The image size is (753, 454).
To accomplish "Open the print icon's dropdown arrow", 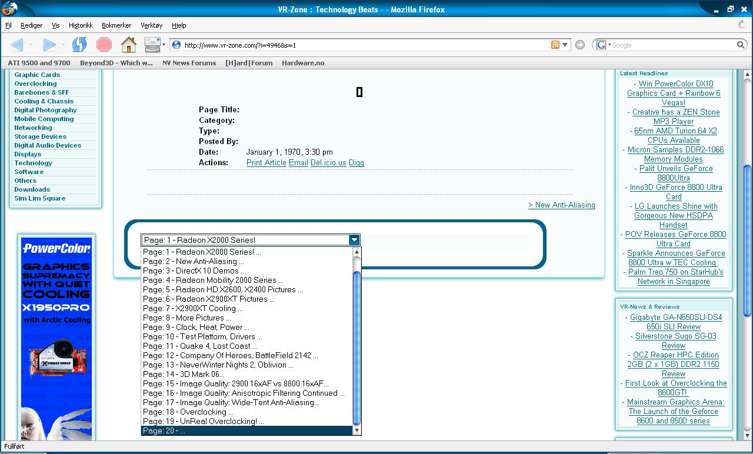I will coord(164,45).
